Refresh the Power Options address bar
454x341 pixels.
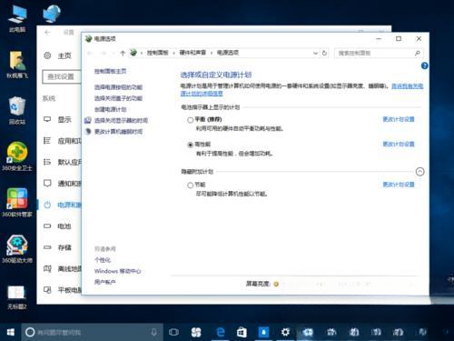pos(324,53)
